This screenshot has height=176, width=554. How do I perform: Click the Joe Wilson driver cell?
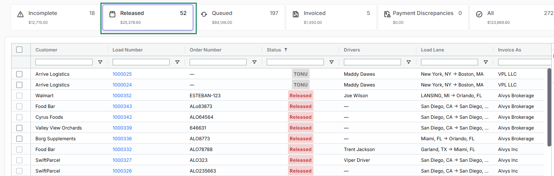[356, 96]
